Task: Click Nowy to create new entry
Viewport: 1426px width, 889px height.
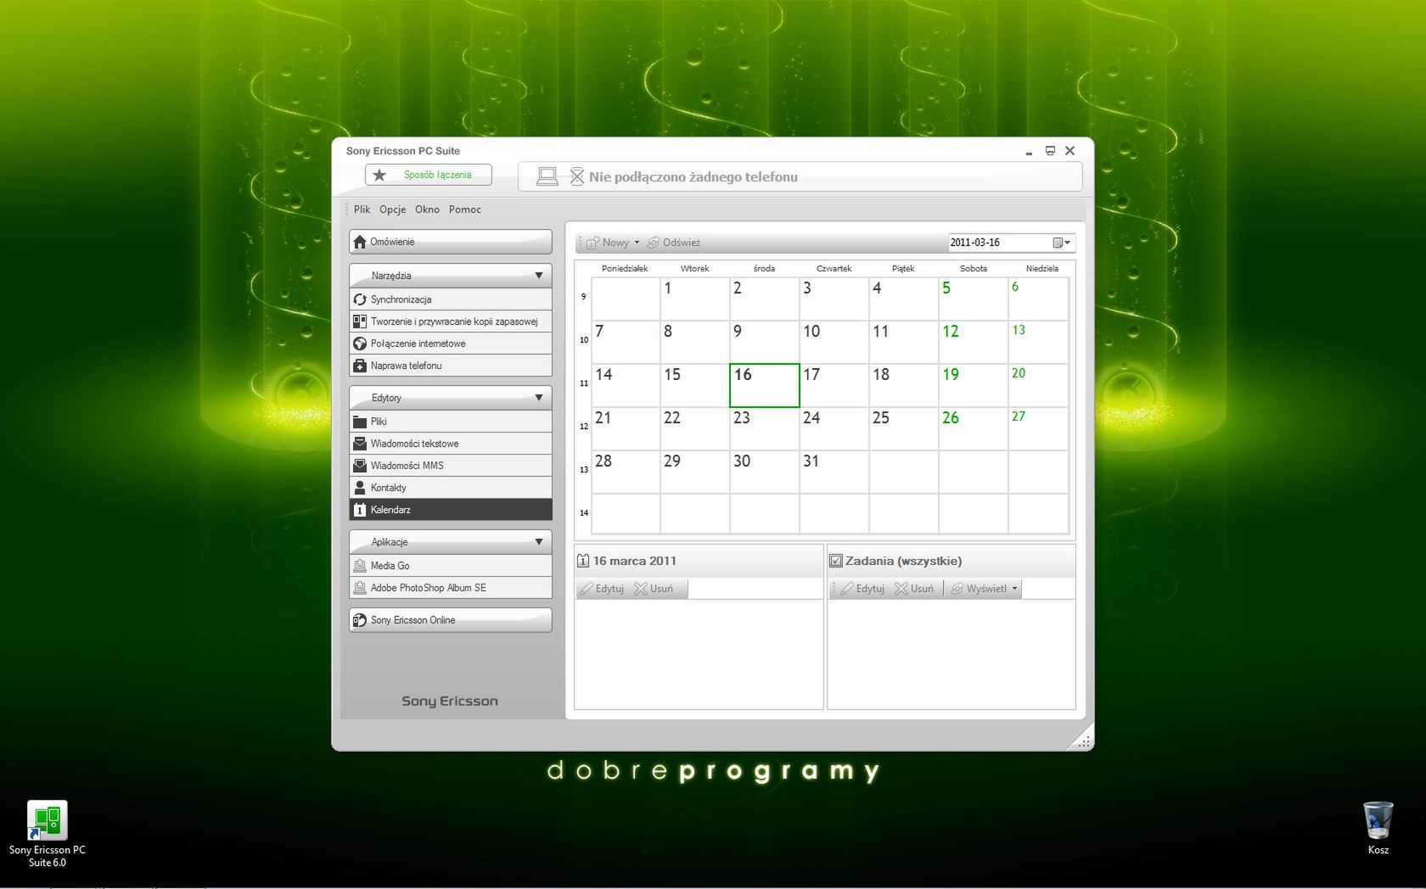Action: pos(609,243)
